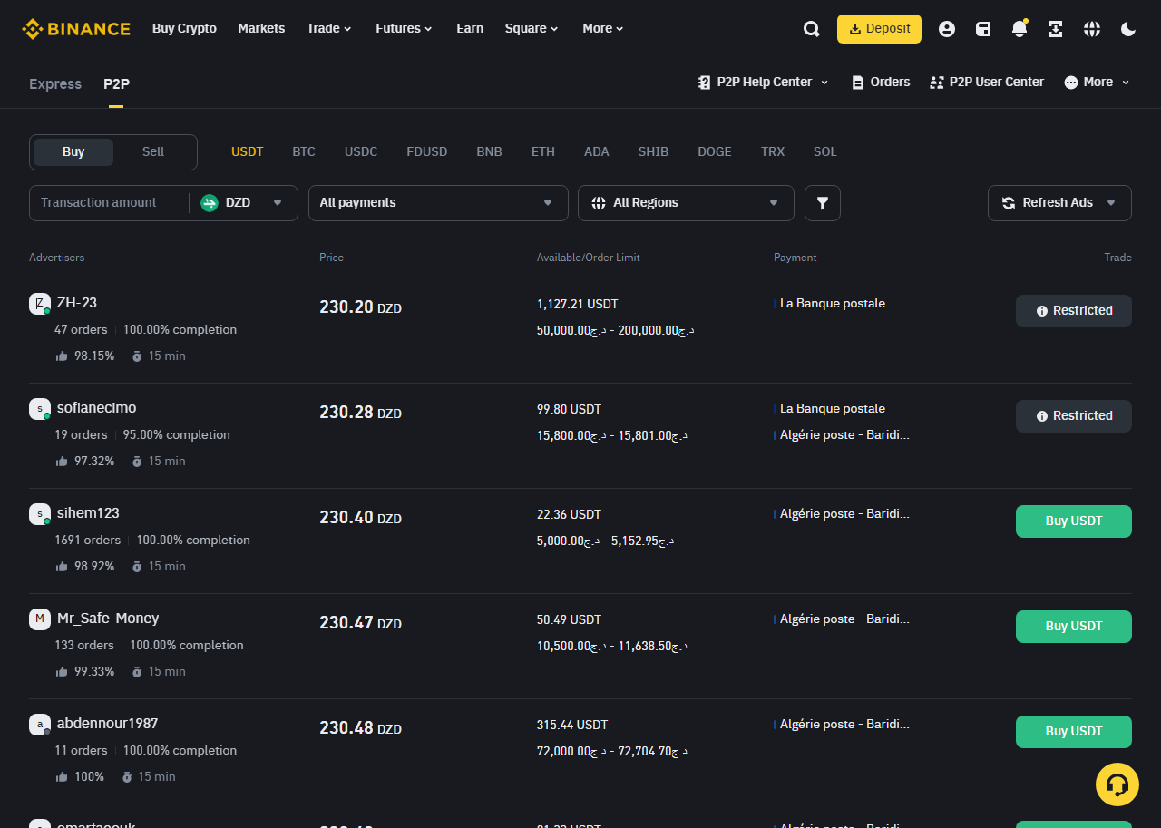Open advertiser Mr_Safe-Money profile link
Image resolution: width=1161 pixels, height=828 pixels.
coord(108,619)
